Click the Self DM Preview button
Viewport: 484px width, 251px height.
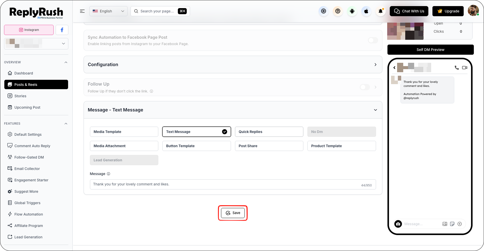[430, 50]
